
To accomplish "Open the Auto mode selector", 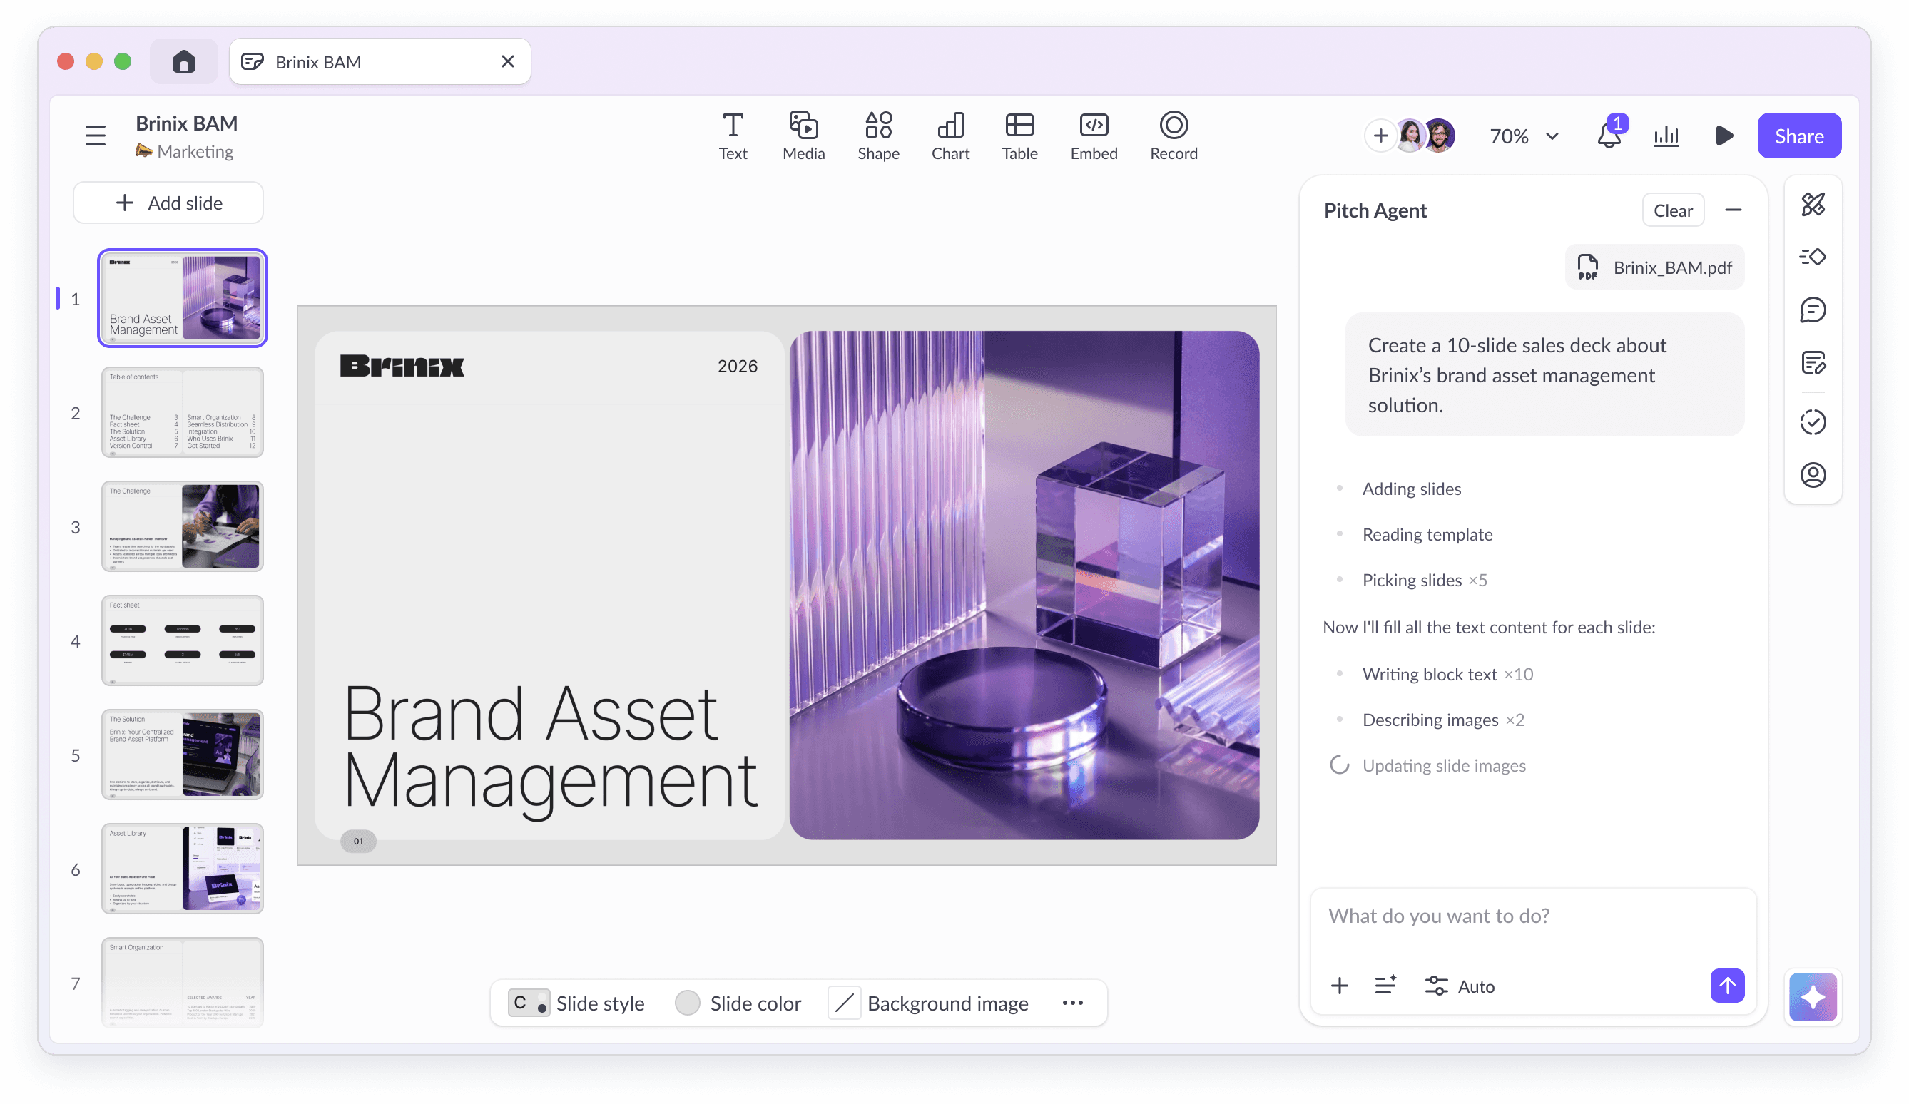I will click(1460, 986).
